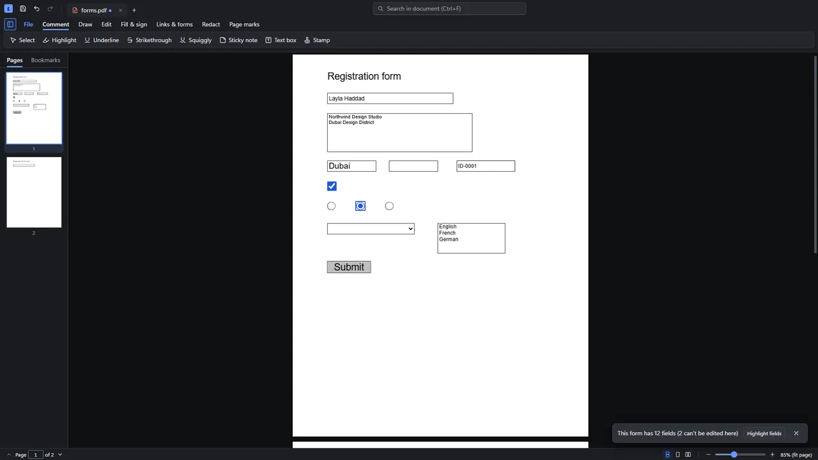Click the Submit form button
Image resolution: width=818 pixels, height=460 pixels.
(349, 267)
